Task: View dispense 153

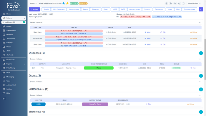Action: point(193,68)
